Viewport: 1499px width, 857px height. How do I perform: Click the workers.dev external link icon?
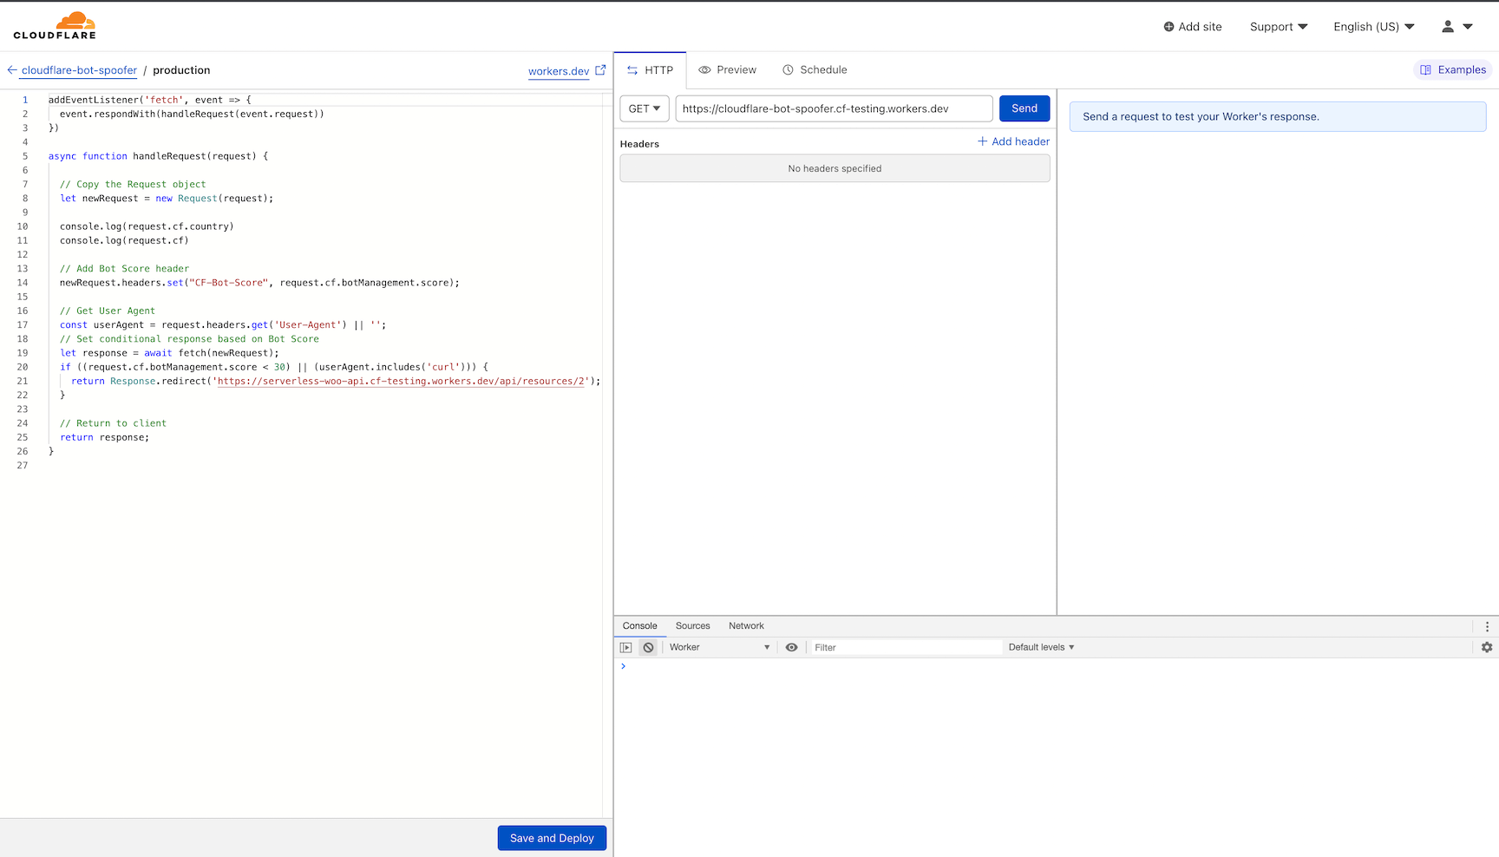pyautogui.click(x=600, y=70)
